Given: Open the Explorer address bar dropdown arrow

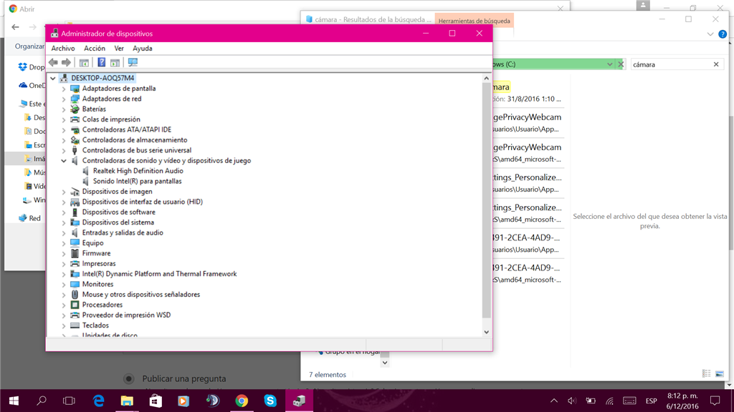Looking at the screenshot, I should pyautogui.click(x=609, y=64).
